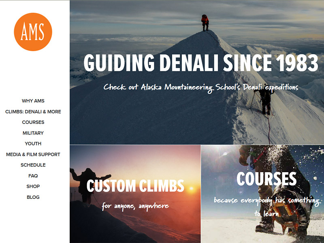
Task: Open the Blog link
Action: click(33, 197)
